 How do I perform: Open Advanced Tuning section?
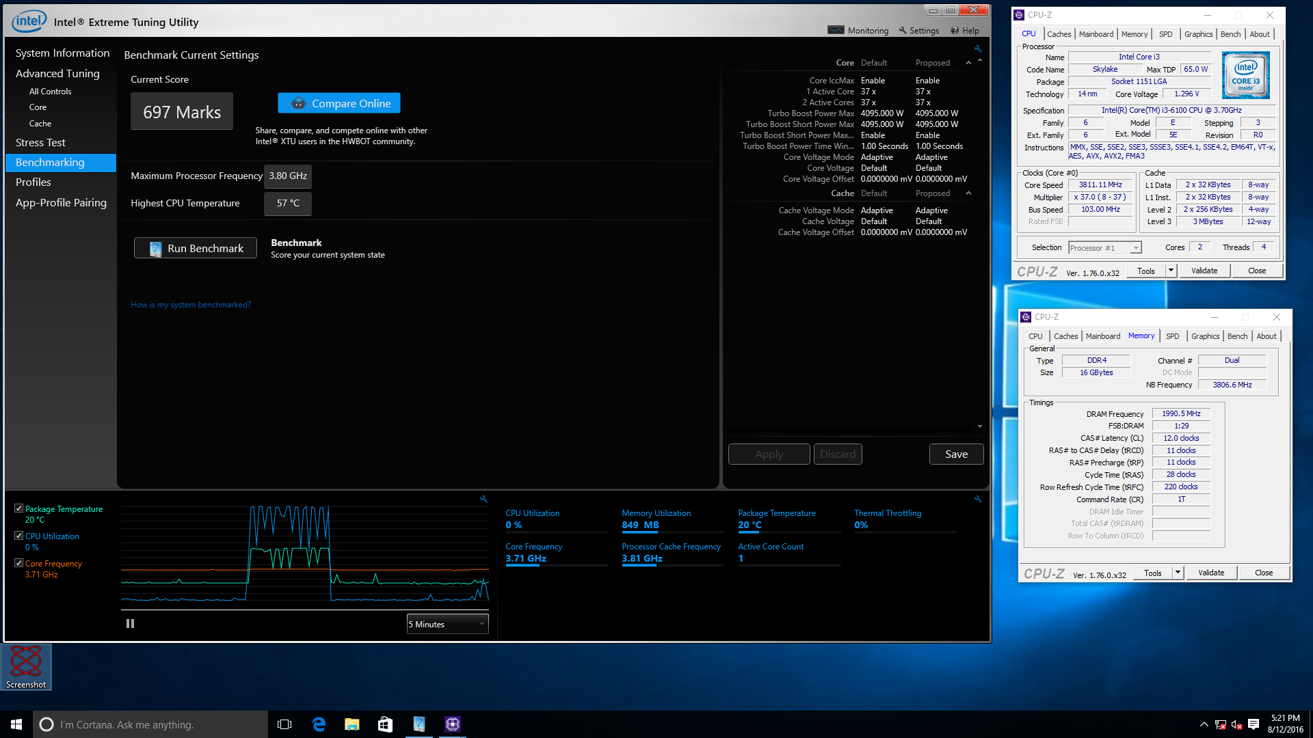[x=57, y=74]
